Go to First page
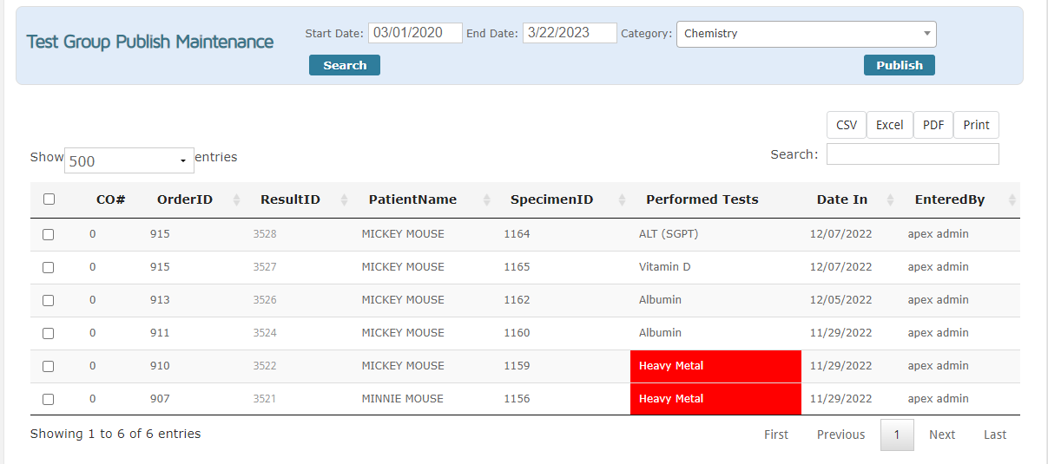Viewport: 1048px width, 464px height. pos(776,435)
